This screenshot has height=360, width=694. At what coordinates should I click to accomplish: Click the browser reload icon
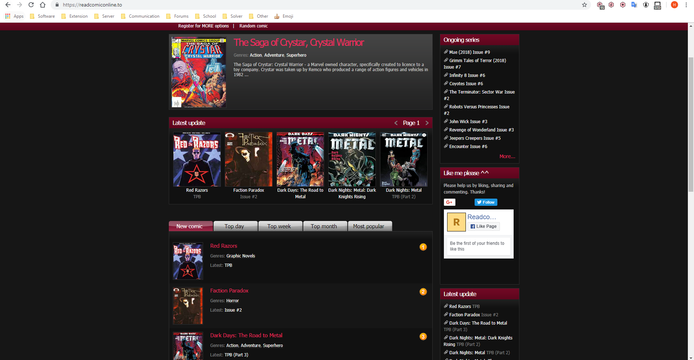(31, 5)
